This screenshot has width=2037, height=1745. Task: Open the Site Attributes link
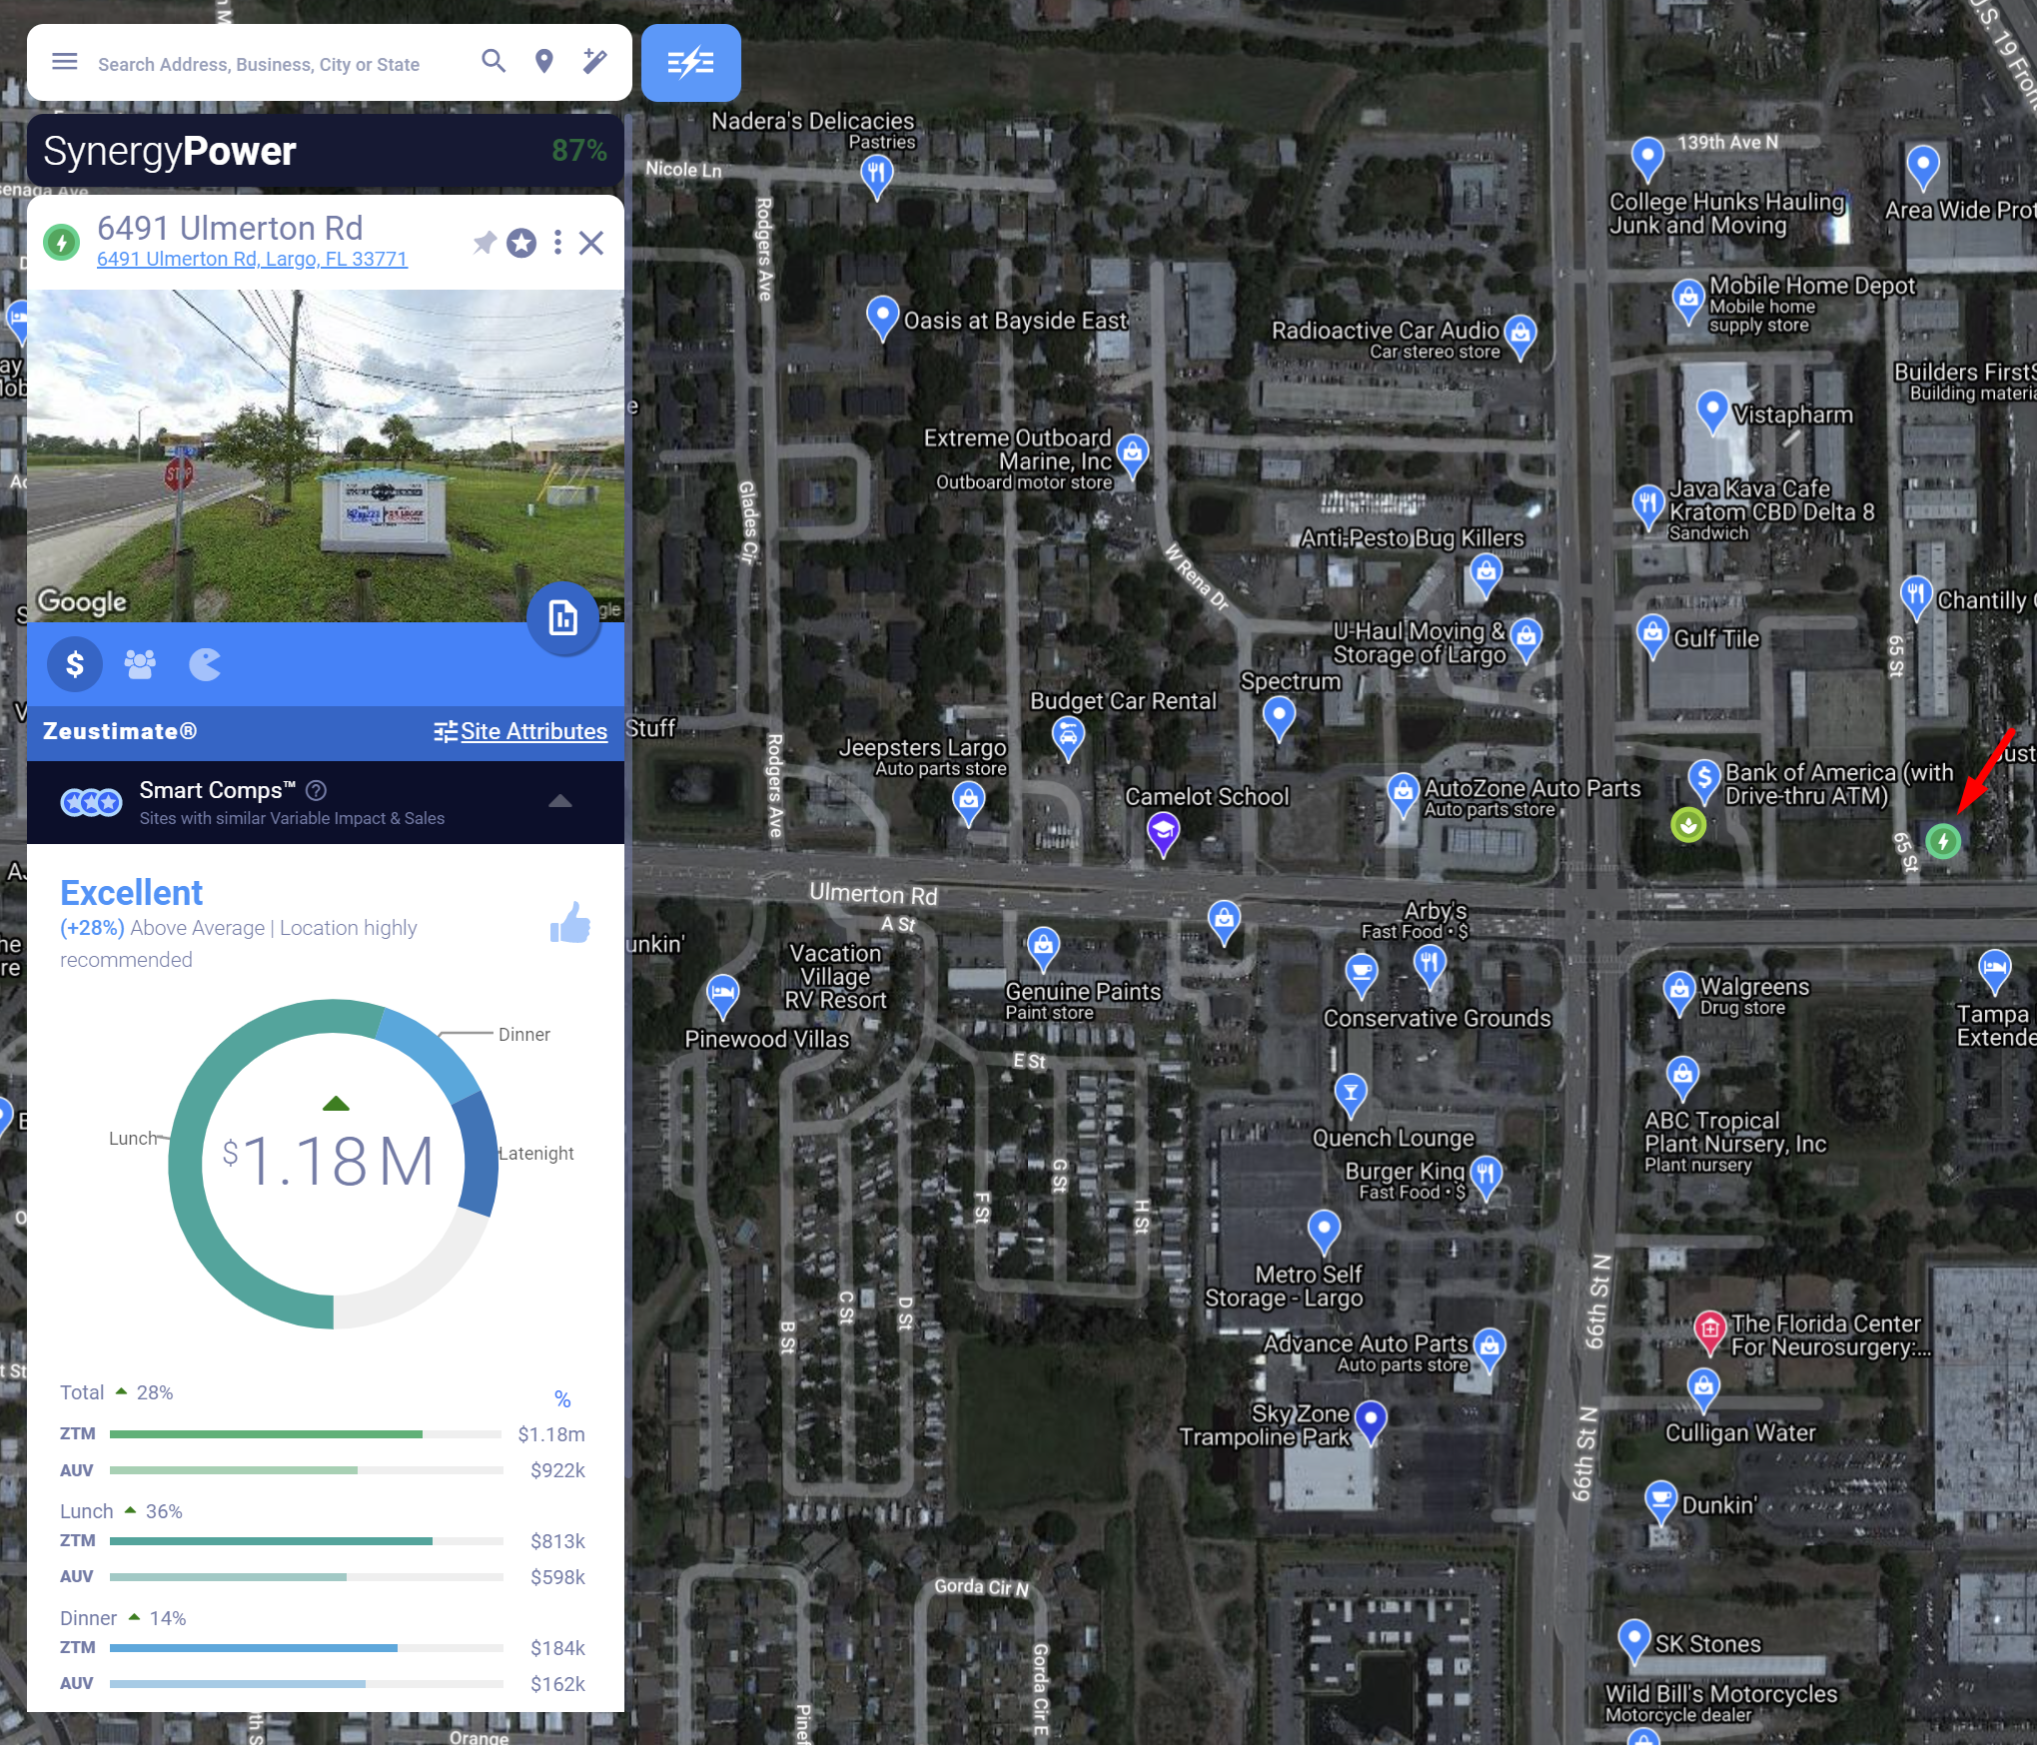(520, 731)
